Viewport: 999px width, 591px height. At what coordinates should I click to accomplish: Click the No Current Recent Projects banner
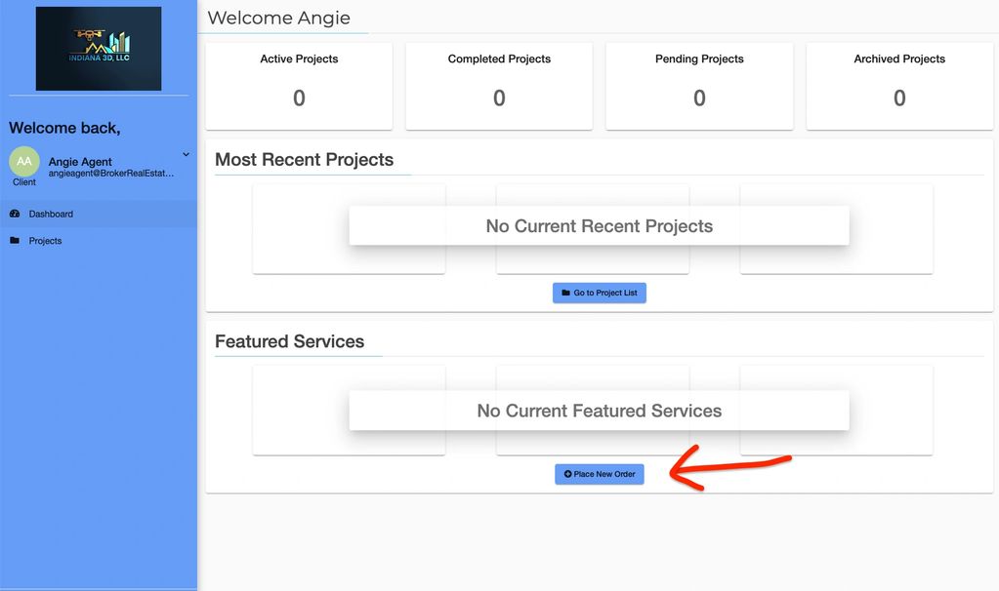click(599, 226)
